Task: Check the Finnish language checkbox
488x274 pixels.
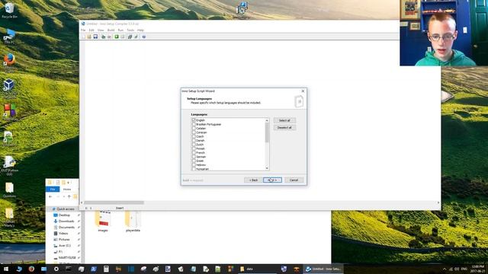Action: point(194,148)
